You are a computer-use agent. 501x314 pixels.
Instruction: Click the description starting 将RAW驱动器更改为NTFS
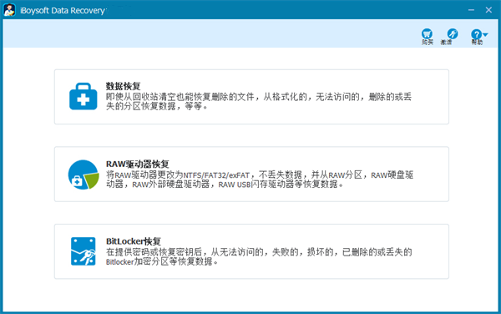point(260,180)
